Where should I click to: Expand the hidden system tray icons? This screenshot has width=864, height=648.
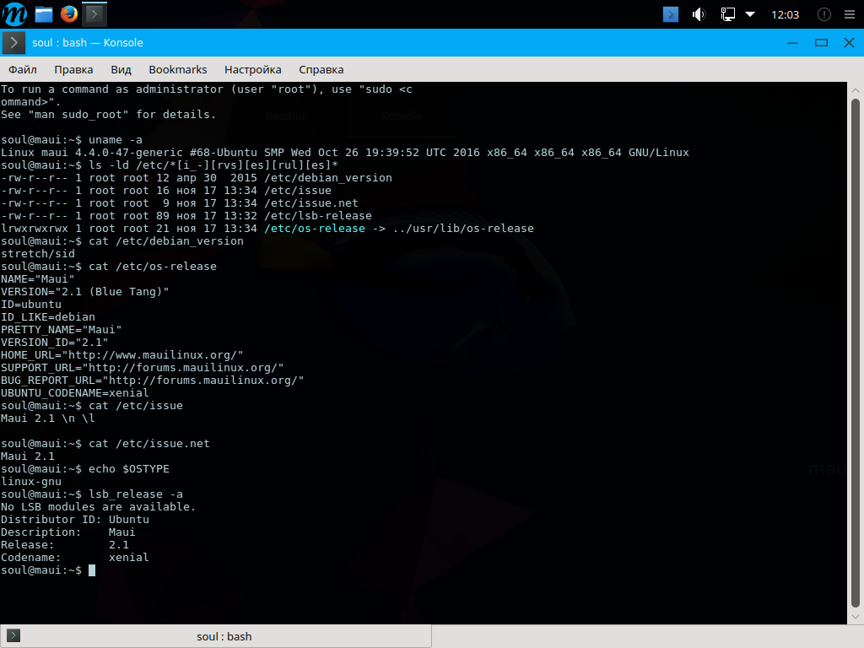click(x=750, y=14)
